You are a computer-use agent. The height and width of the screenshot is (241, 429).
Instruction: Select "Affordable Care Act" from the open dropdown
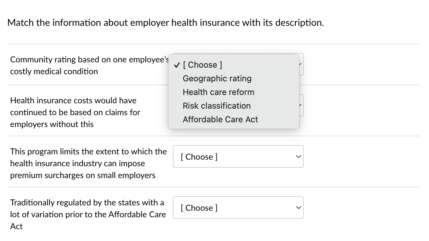pyautogui.click(x=220, y=119)
